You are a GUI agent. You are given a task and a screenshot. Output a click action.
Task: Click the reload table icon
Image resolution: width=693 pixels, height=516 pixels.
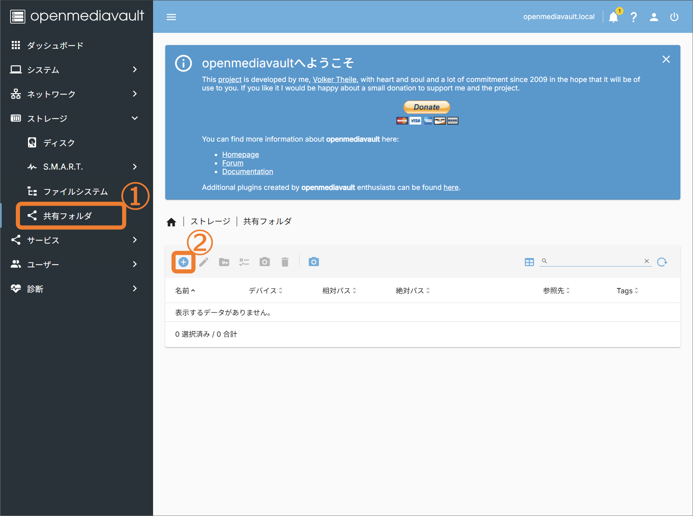pyautogui.click(x=662, y=262)
